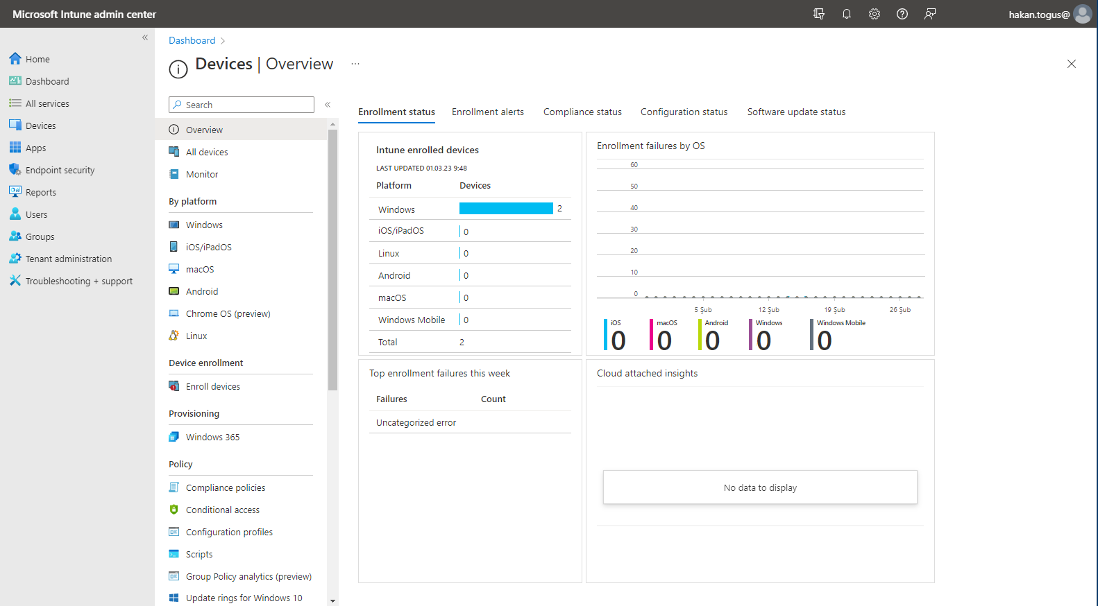Click the Uncategorized error row

click(x=470, y=422)
